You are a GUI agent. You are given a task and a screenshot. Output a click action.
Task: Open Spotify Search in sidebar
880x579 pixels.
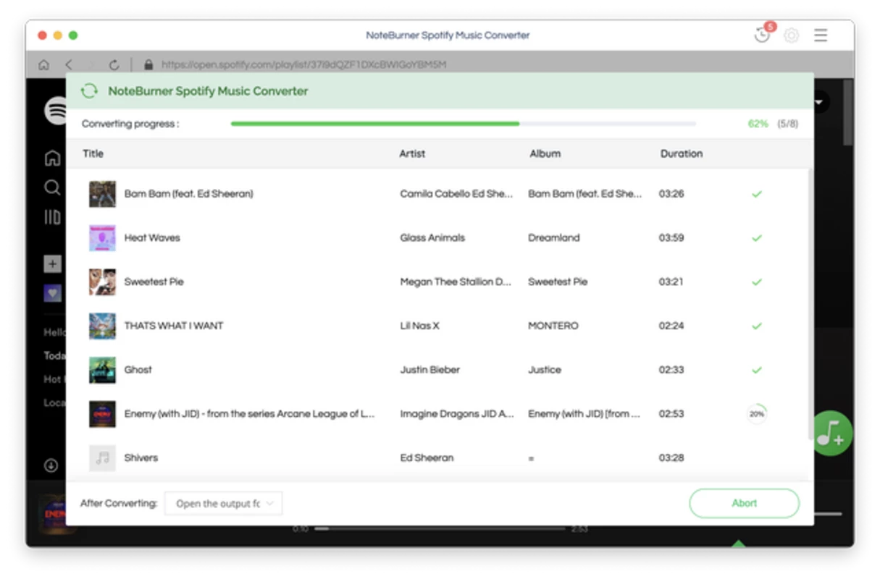[52, 187]
